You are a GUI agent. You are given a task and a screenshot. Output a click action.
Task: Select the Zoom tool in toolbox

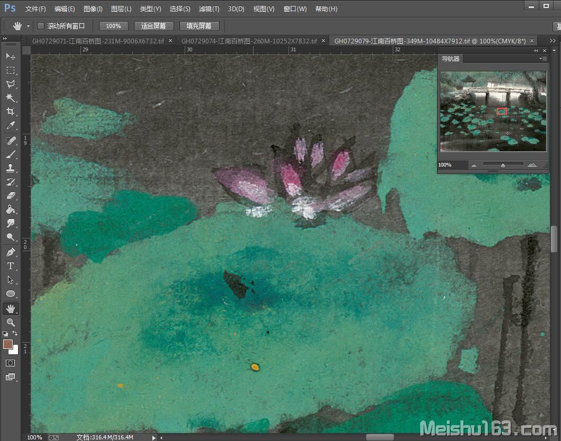click(x=11, y=323)
